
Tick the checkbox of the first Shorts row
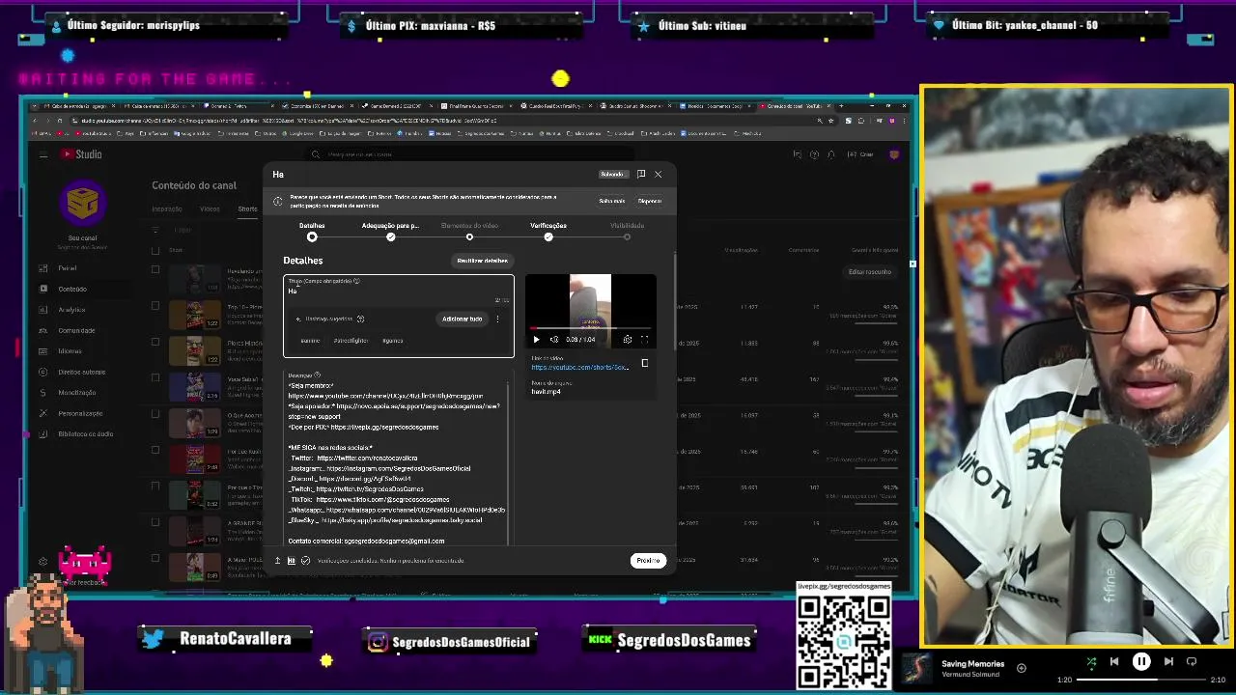pos(155,269)
